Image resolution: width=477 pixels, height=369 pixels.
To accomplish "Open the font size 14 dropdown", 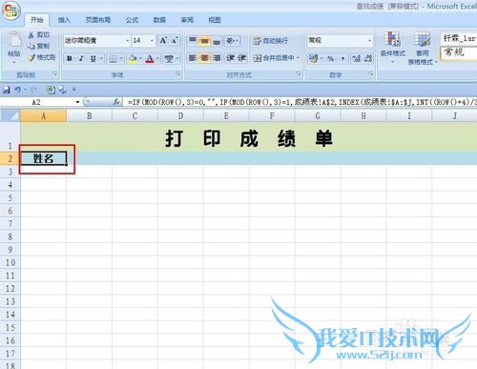I will (x=152, y=41).
